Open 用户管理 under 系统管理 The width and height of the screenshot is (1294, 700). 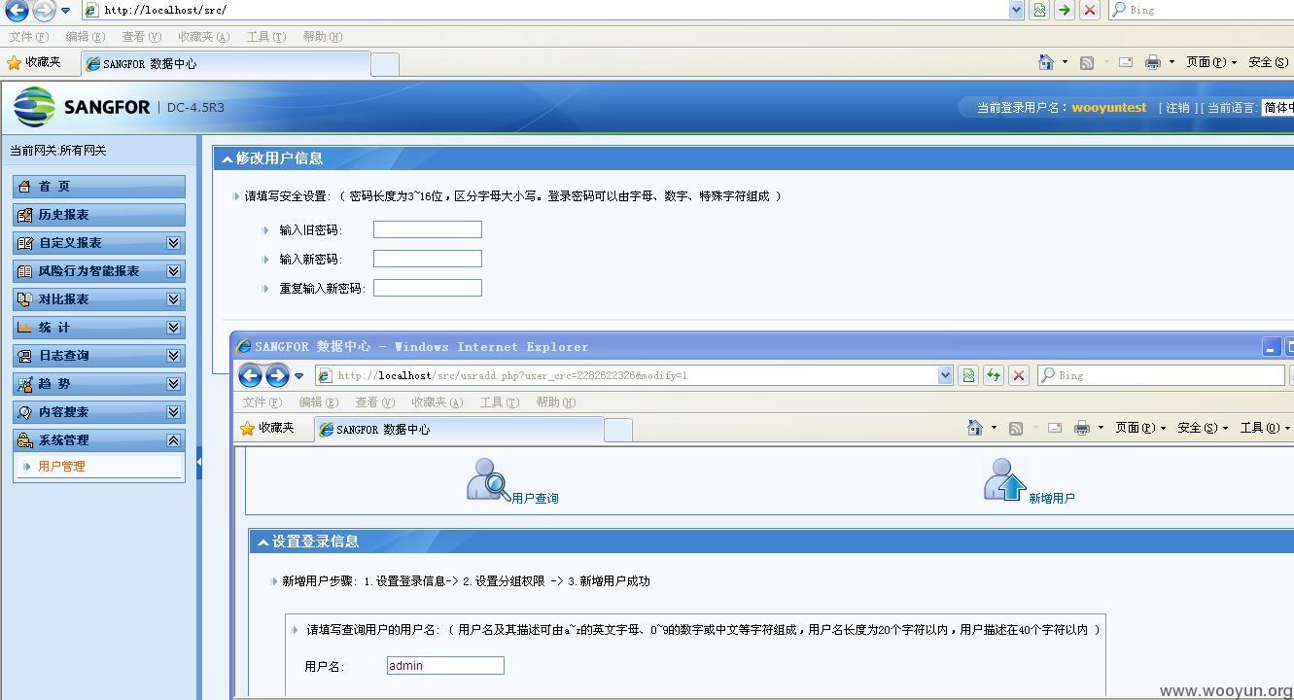60,466
